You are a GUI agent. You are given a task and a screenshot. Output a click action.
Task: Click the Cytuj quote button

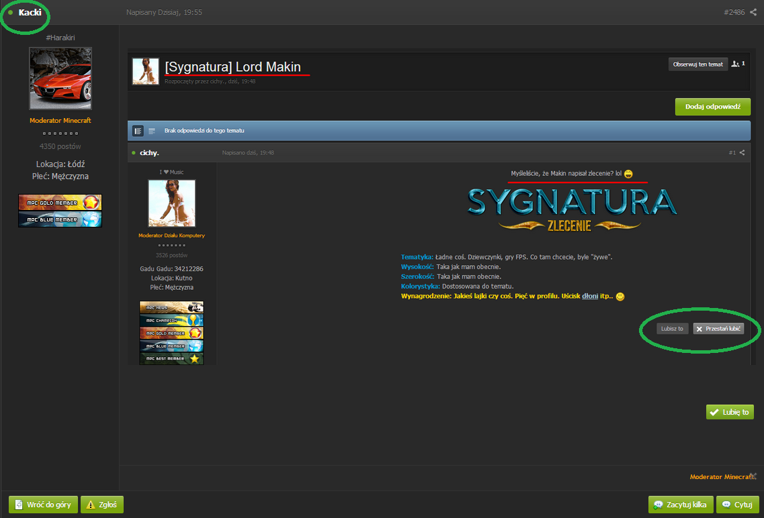[x=737, y=505]
